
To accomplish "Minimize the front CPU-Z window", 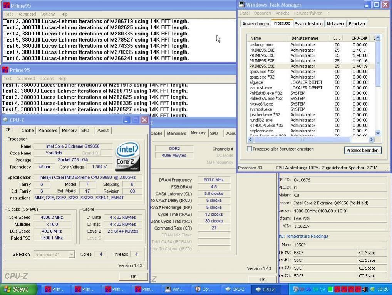I will coord(127,120).
